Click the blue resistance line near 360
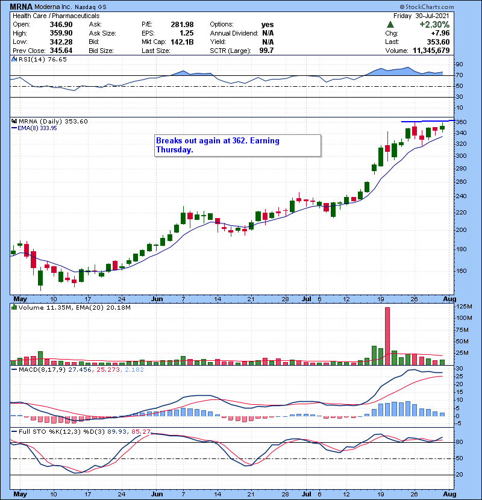Image resolution: width=482 pixels, height=500 pixels. point(427,121)
